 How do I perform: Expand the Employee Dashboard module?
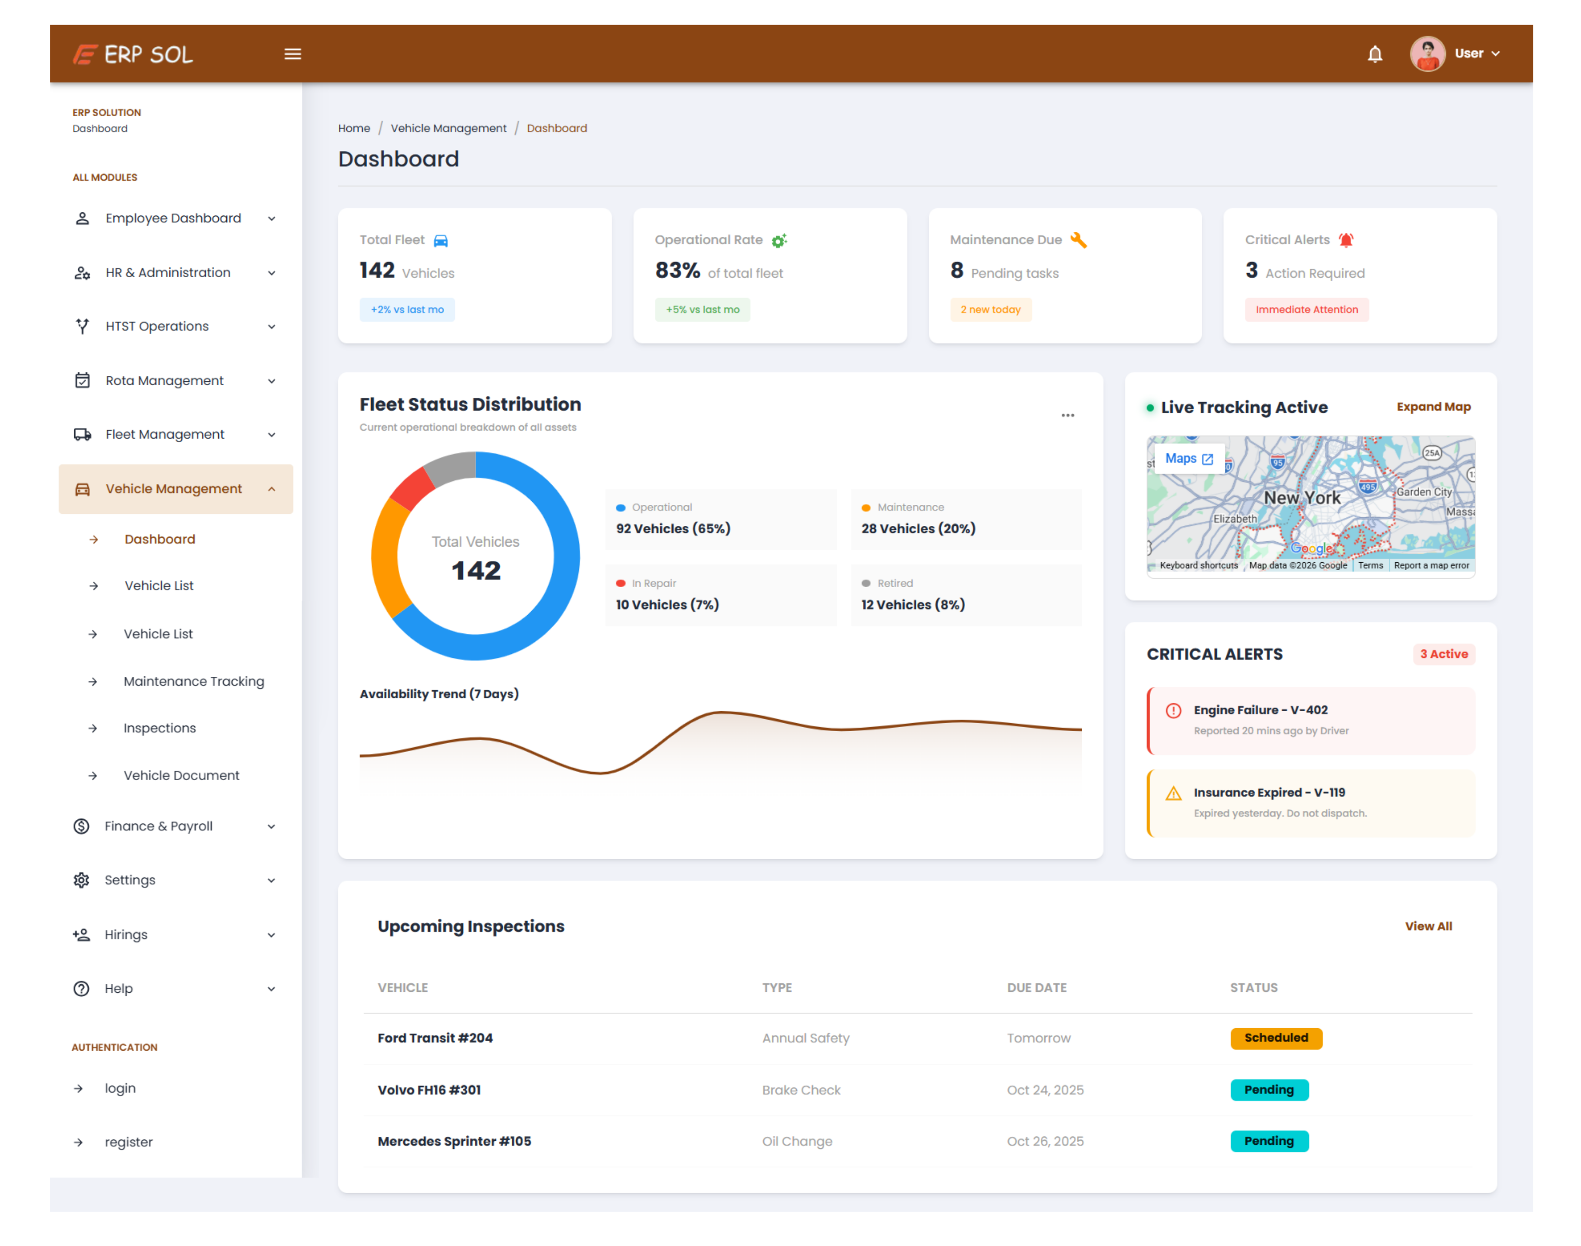(x=176, y=218)
